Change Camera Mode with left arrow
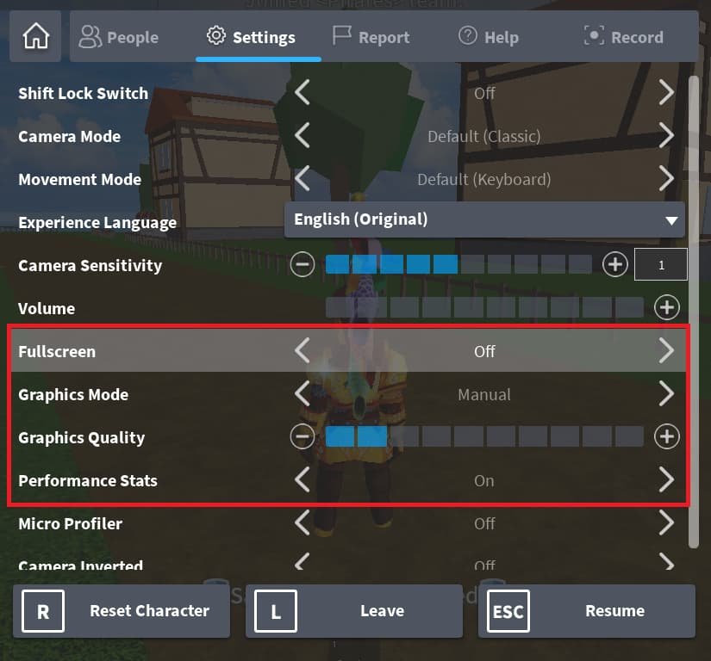Screen dimensions: 711x661 click(x=302, y=136)
